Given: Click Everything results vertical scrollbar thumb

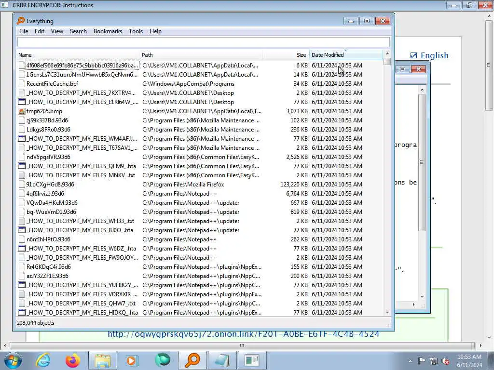Looking at the screenshot, I should (387, 61).
